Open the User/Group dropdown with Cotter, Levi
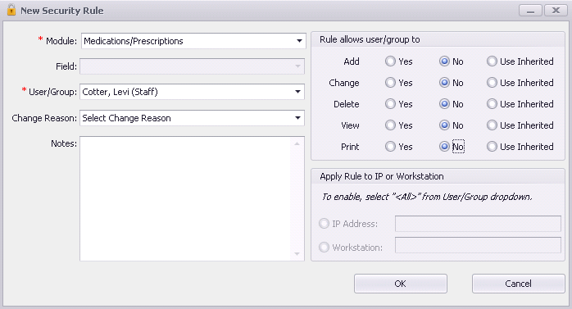The height and width of the screenshot is (309, 572). pyautogui.click(x=193, y=92)
